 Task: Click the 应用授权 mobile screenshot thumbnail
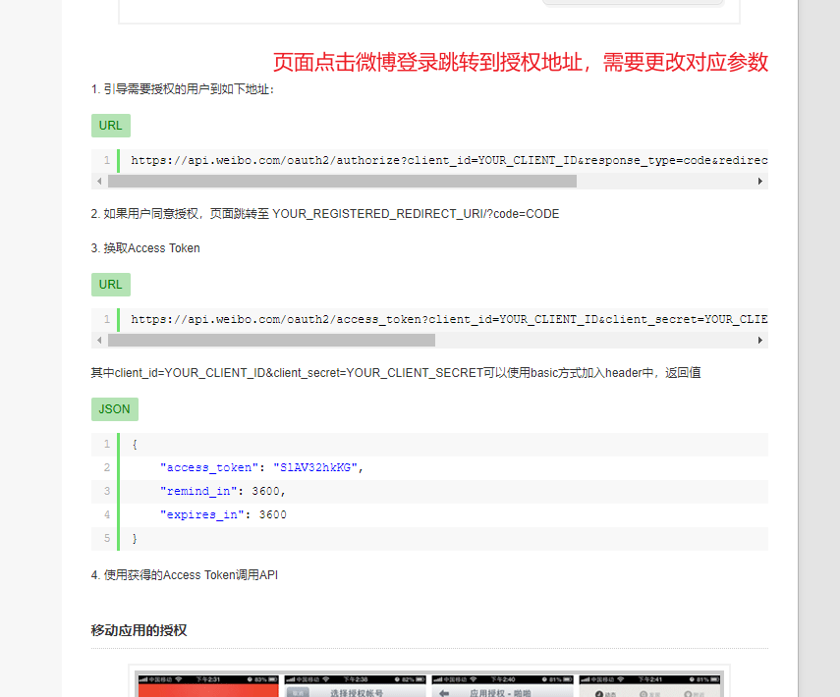[x=502, y=686]
